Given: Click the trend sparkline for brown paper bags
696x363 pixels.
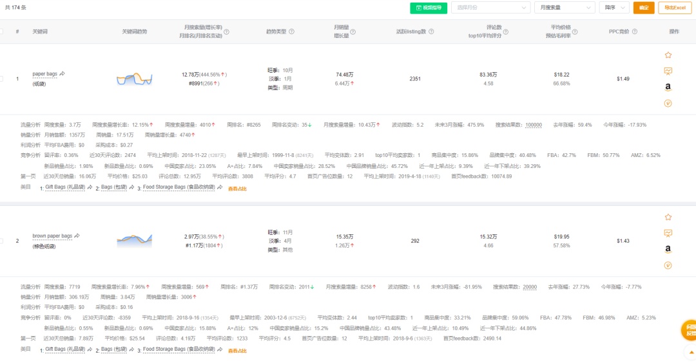Looking at the screenshot, I should tap(135, 240).
